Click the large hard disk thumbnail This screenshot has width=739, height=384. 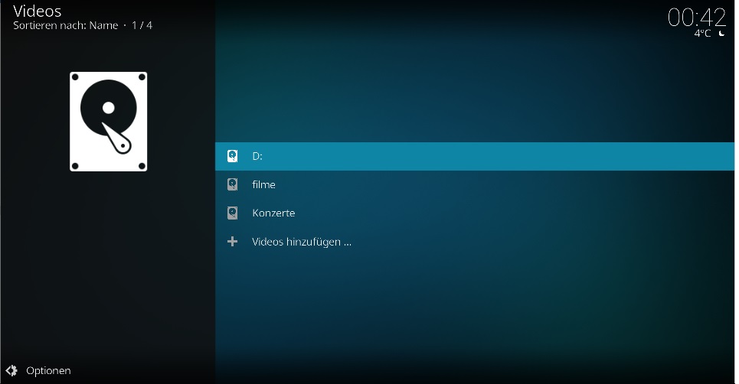[x=109, y=122]
